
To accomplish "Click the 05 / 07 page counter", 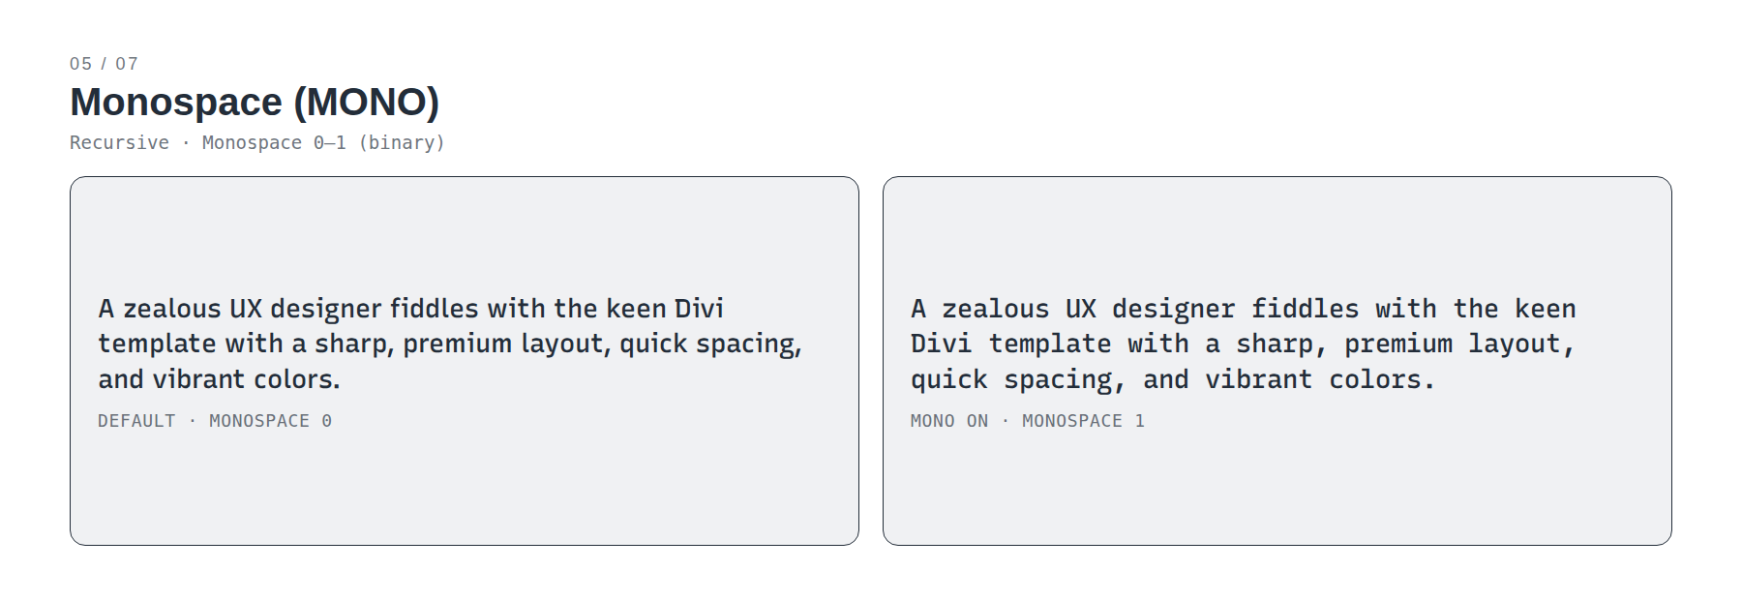I will click(x=104, y=64).
